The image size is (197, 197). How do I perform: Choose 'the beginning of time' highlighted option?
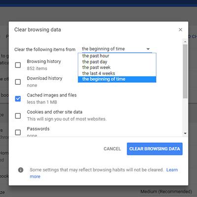[x=117, y=79]
